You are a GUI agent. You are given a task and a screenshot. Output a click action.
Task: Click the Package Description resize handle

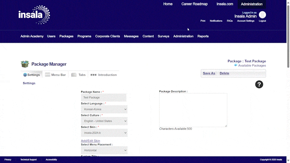pyautogui.click(x=226, y=126)
